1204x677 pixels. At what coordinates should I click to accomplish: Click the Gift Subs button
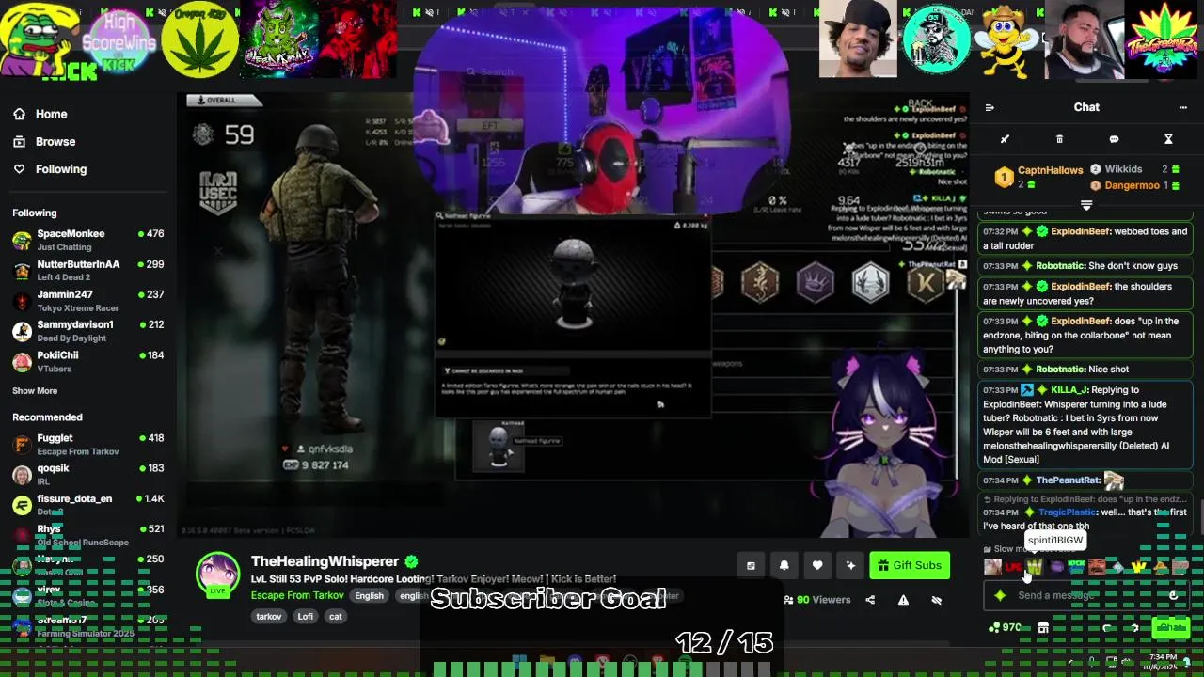[x=910, y=565]
